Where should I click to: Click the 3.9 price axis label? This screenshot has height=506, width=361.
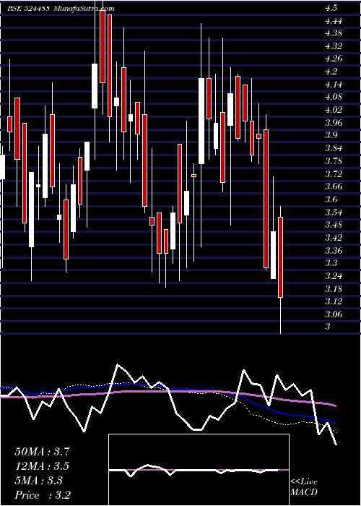(331, 136)
